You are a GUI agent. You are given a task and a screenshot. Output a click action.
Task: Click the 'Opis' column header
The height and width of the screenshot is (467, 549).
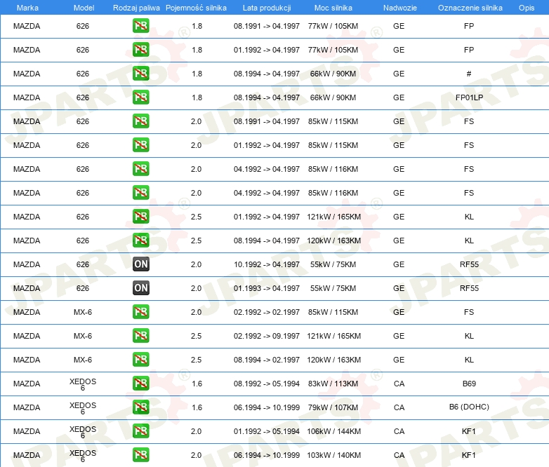pyautogui.click(x=527, y=8)
